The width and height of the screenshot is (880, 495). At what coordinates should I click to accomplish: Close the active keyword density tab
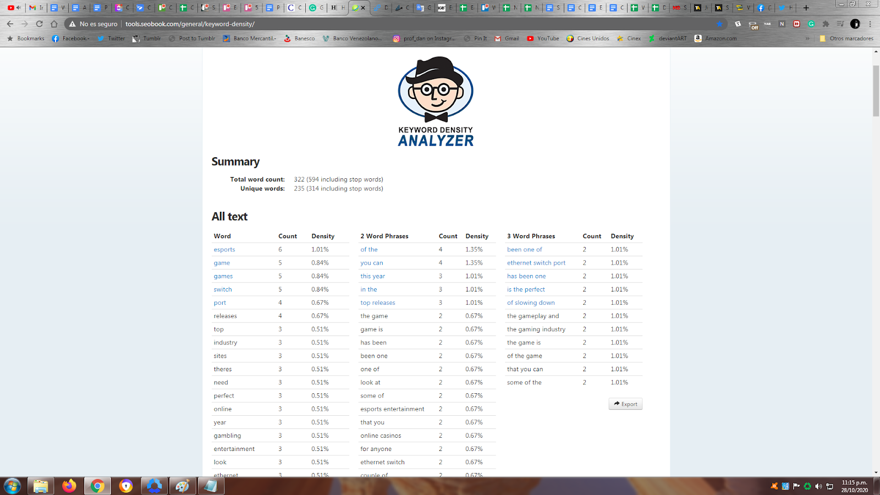pyautogui.click(x=362, y=8)
